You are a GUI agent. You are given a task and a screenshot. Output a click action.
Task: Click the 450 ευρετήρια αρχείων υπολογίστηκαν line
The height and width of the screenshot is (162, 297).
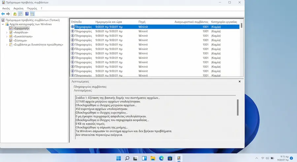[102, 109]
